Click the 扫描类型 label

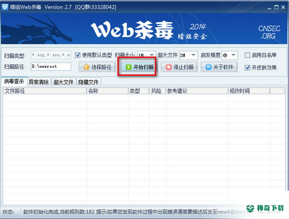click(x=15, y=55)
